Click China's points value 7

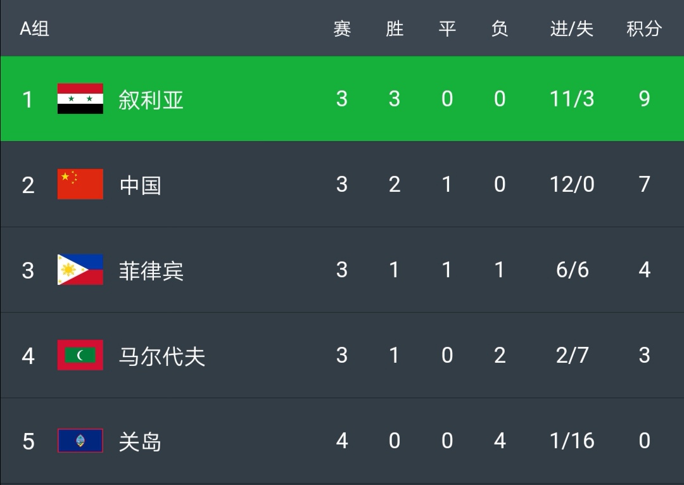(644, 185)
